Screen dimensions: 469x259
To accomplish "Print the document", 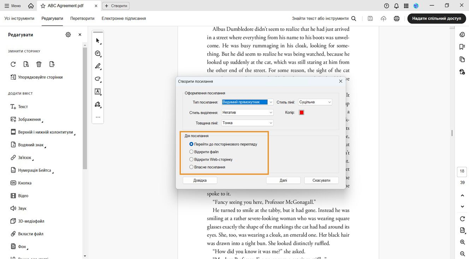I will [397, 18].
